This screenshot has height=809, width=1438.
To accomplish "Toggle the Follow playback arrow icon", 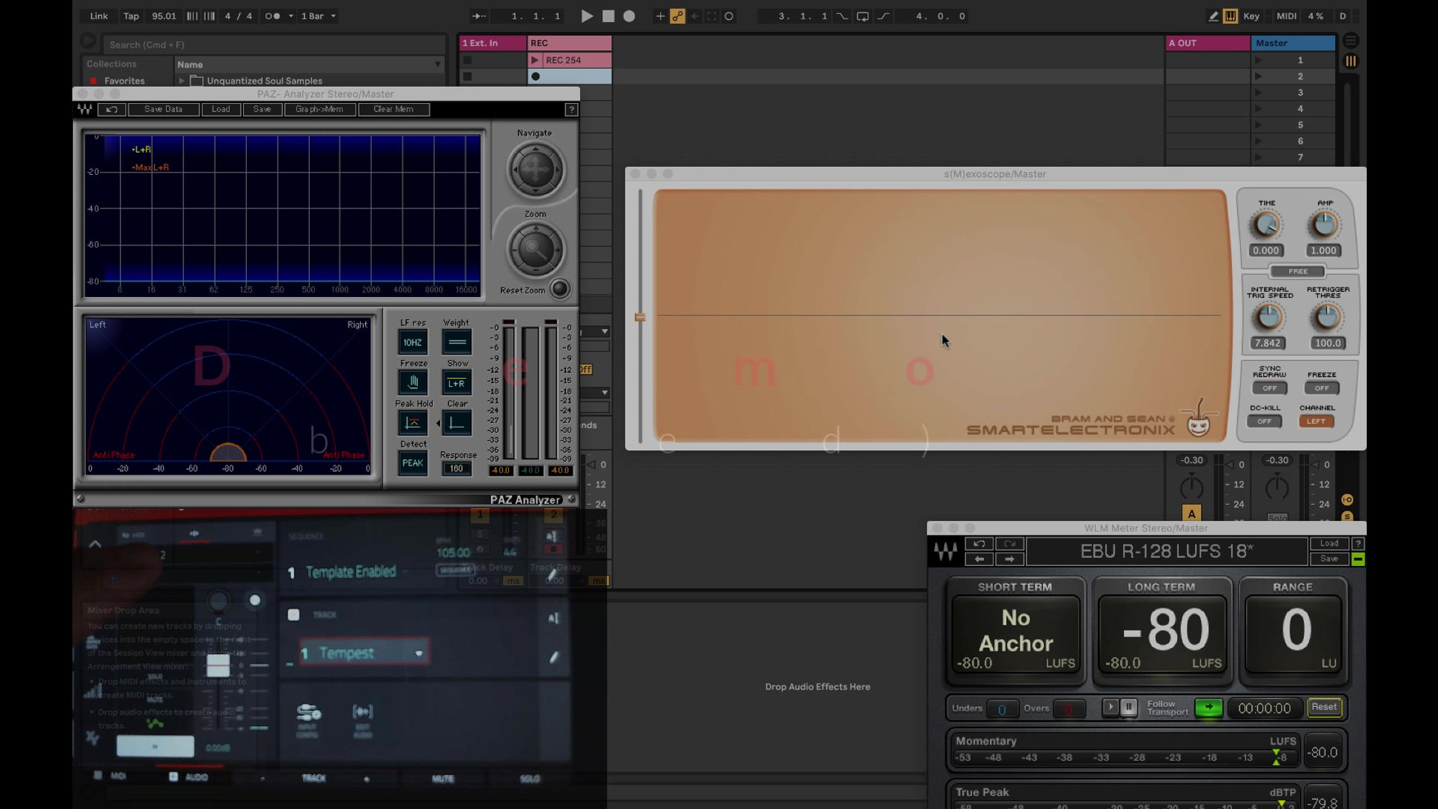I will click(479, 16).
